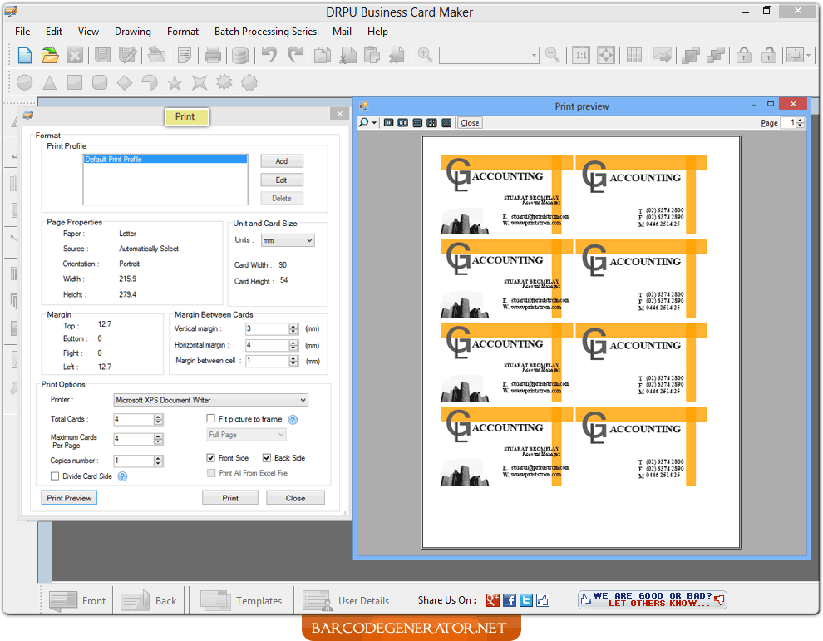Share on Google Plus icon
The height and width of the screenshot is (641, 823).
pyautogui.click(x=492, y=600)
